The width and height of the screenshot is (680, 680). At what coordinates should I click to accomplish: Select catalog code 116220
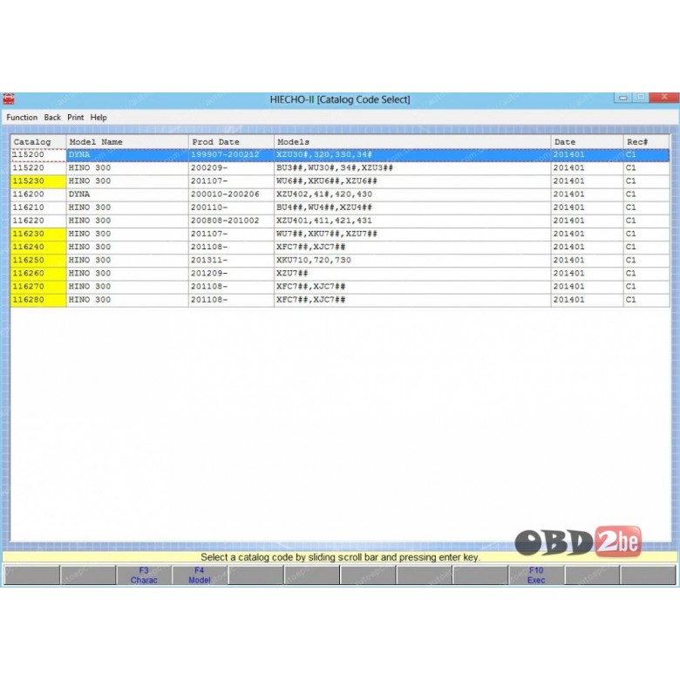pos(38,221)
